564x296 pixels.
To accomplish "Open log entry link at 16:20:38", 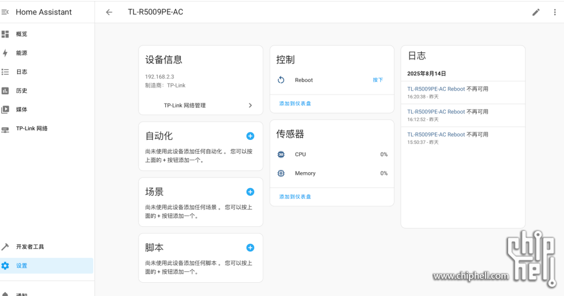I will (436, 89).
